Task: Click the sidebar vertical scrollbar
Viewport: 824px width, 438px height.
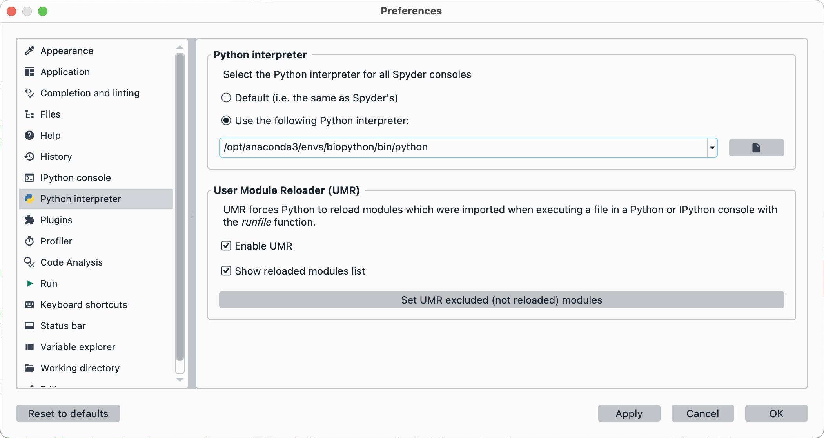Action: tap(180, 208)
